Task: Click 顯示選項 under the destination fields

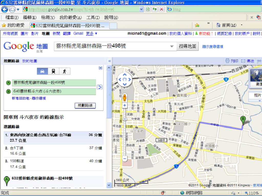Action: [x=39, y=98]
